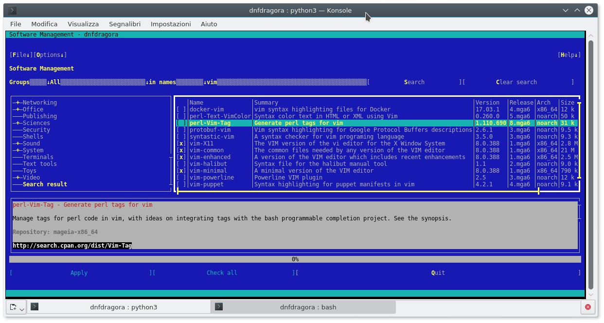Uncheck the vim-common package checkbox

181,150
